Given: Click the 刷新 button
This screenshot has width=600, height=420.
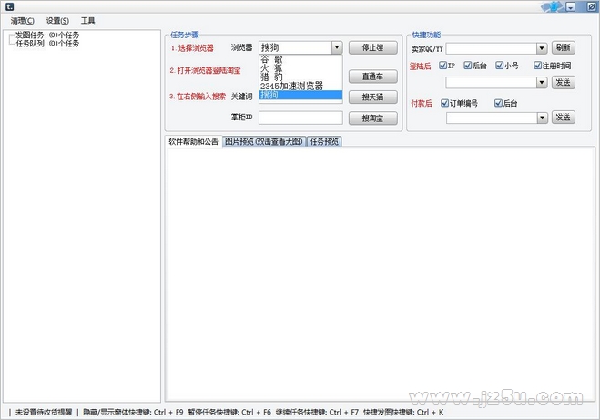Looking at the screenshot, I should click(563, 48).
